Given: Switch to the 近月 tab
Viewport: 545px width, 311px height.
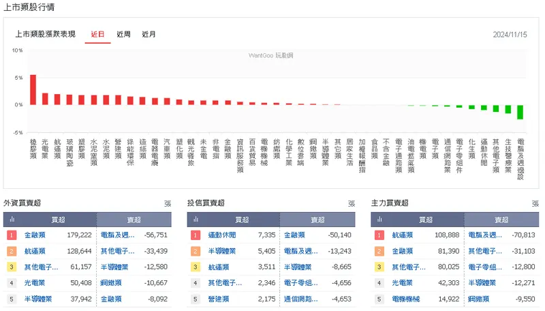Looking at the screenshot, I should (149, 34).
